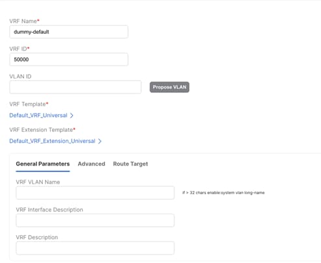Screen dimensions: 321x263
Task: Expand the chevron next to Default_VRF_Universal
Action: (x=72, y=116)
